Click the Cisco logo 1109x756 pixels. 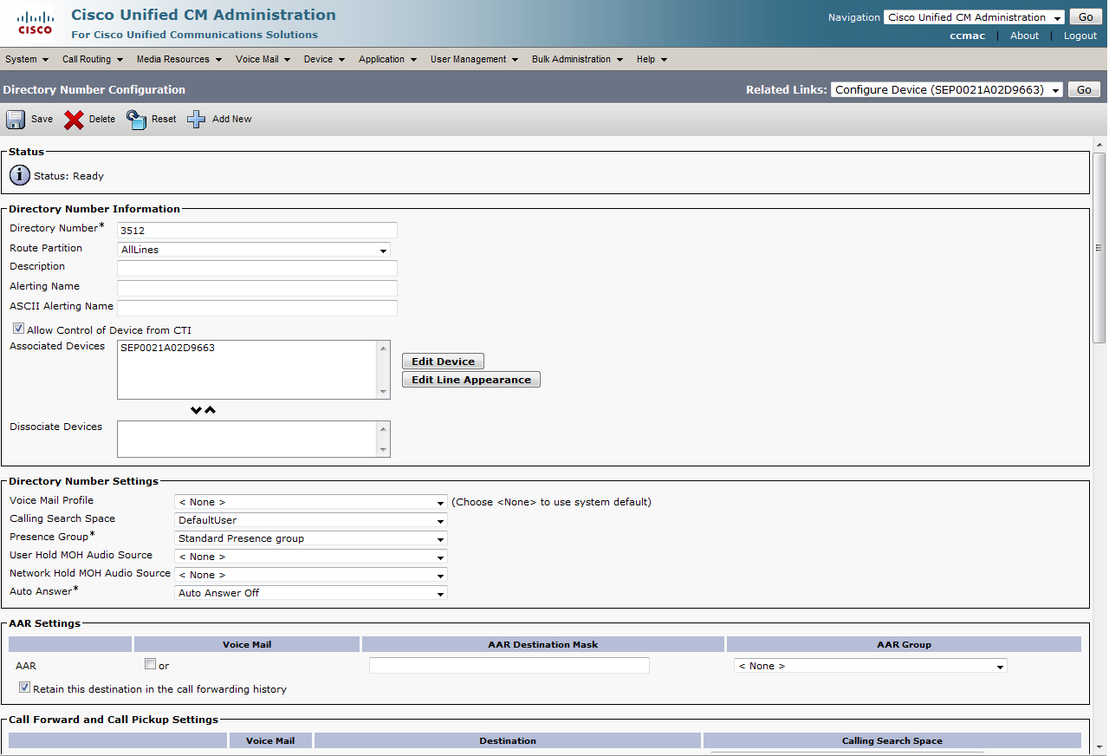pyautogui.click(x=35, y=23)
